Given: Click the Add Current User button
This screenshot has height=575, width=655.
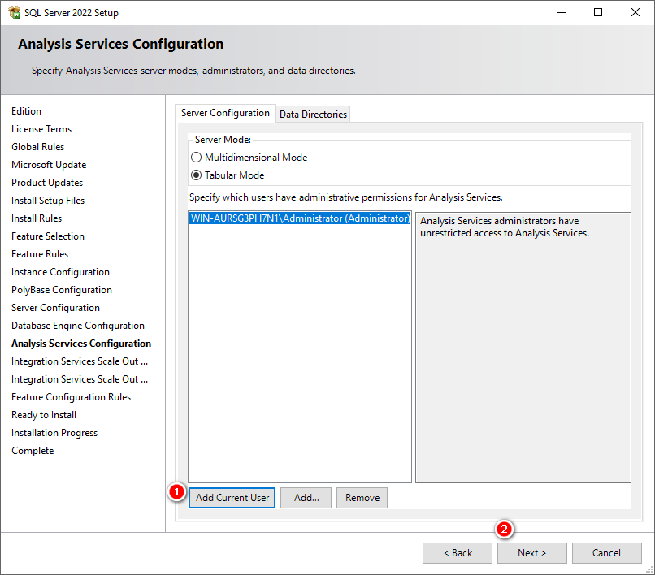Looking at the screenshot, I should pos(232,497).
